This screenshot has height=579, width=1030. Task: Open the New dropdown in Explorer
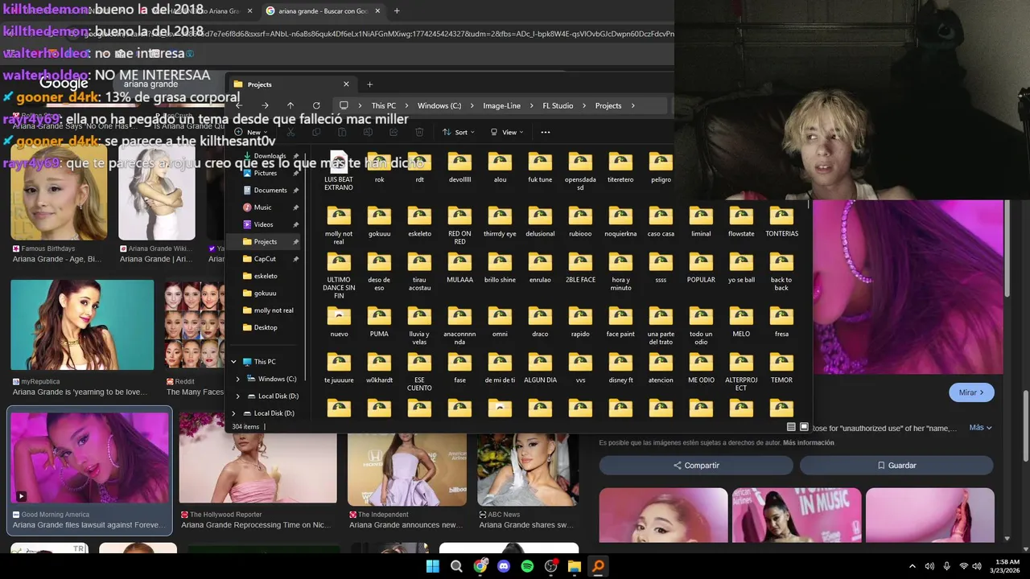[253, 132]
